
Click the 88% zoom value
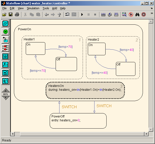coord(5,94)
